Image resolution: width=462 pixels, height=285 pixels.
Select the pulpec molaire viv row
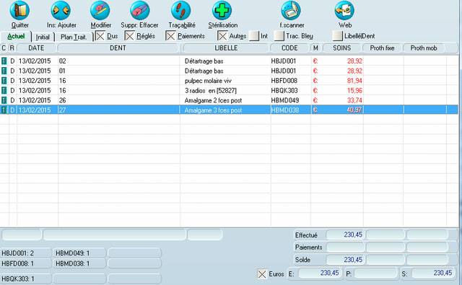(x=229, y=81)
